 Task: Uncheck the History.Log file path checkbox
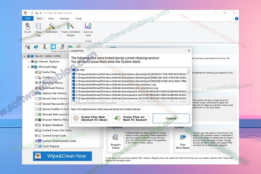point(74,84)
